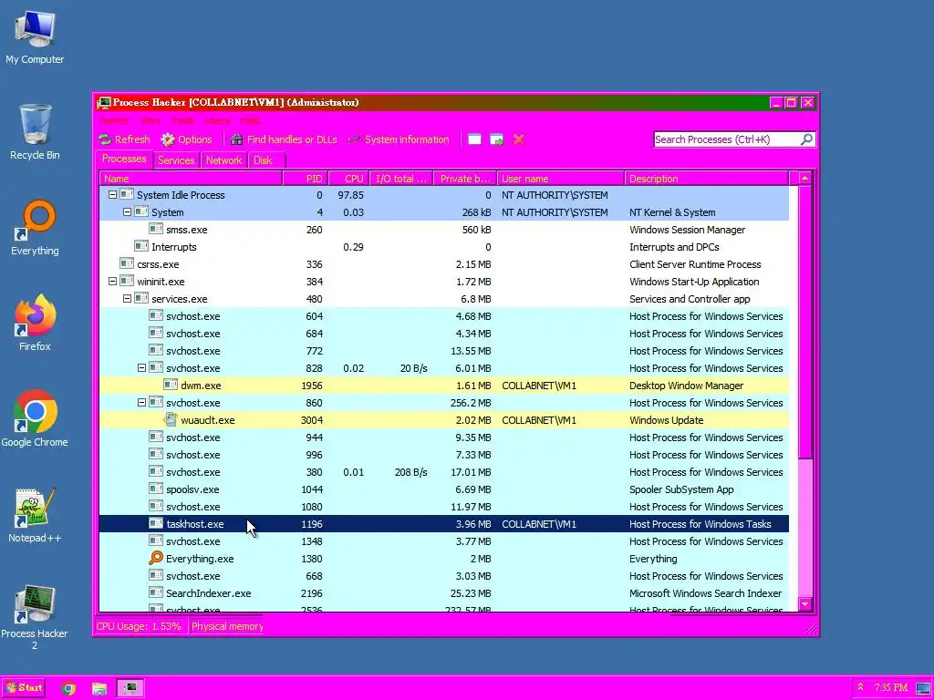Open Everything desktop shortcut
Image resolution: width=934 pixels, height=700 pixels.
[x=35, y=228]
